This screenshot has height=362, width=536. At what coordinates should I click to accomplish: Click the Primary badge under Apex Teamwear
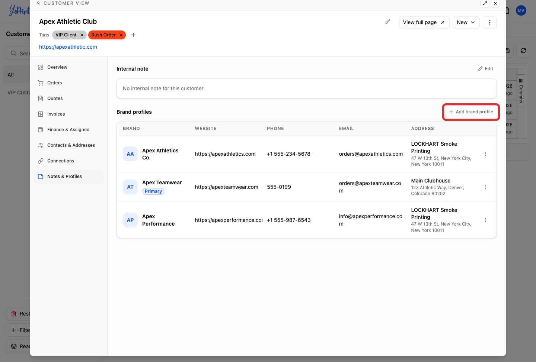point(153,191)
